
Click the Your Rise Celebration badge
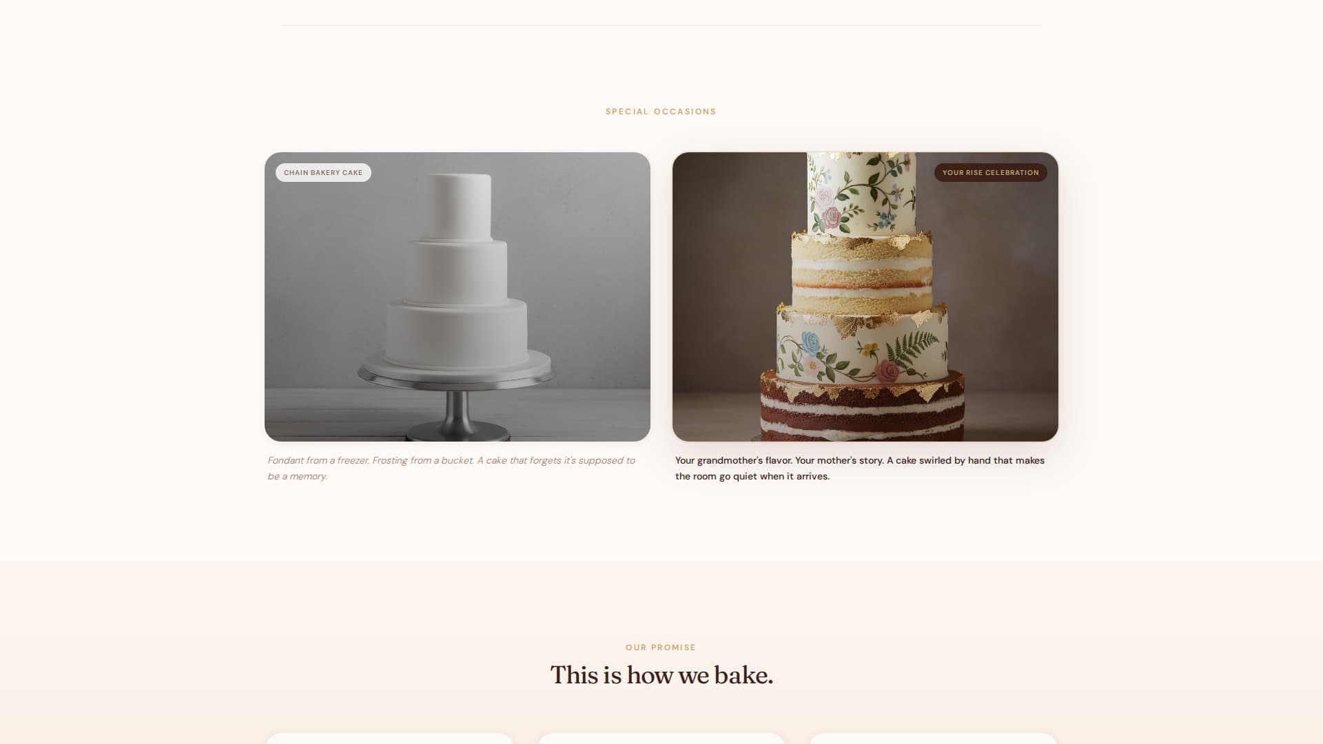tap(990, 172)
